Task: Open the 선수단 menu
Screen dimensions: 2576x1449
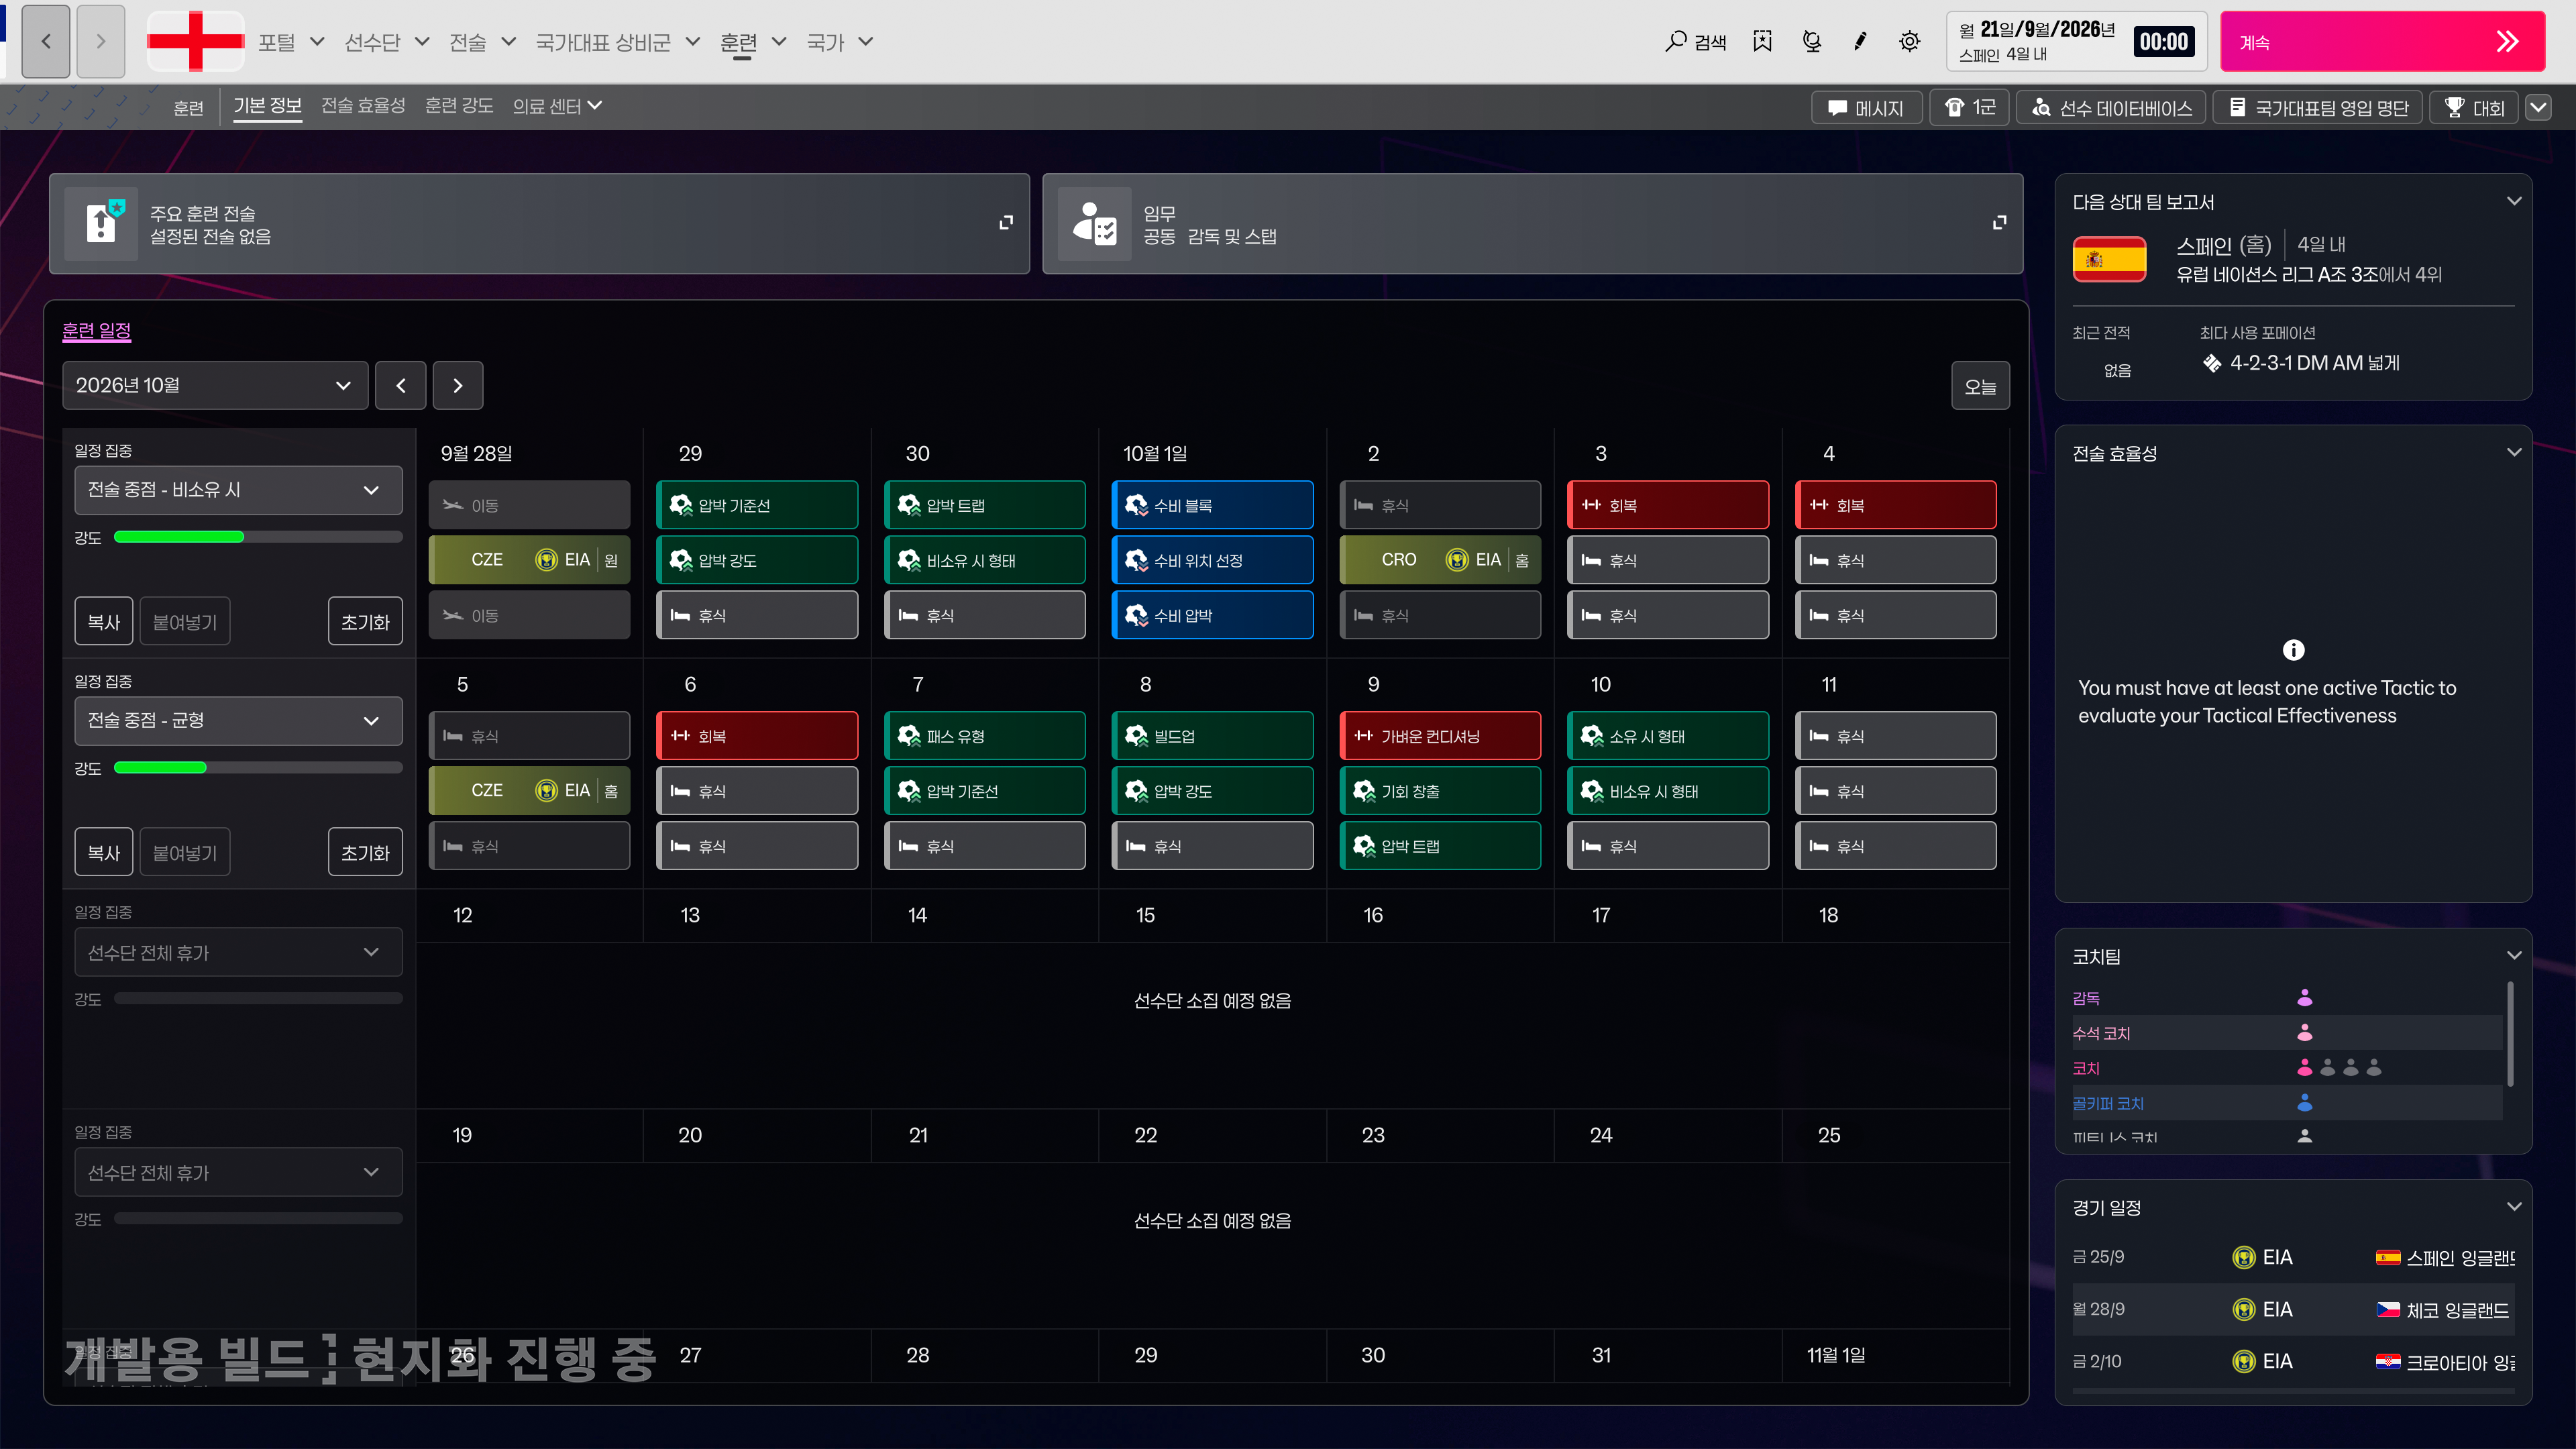Action: [386, 41]
